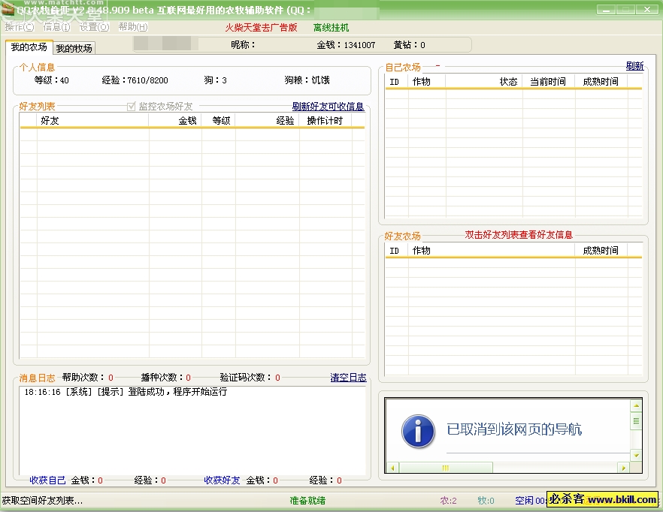Click the app icon in title bar
This screenshot has width=663, height=512.
pos(8,9)
